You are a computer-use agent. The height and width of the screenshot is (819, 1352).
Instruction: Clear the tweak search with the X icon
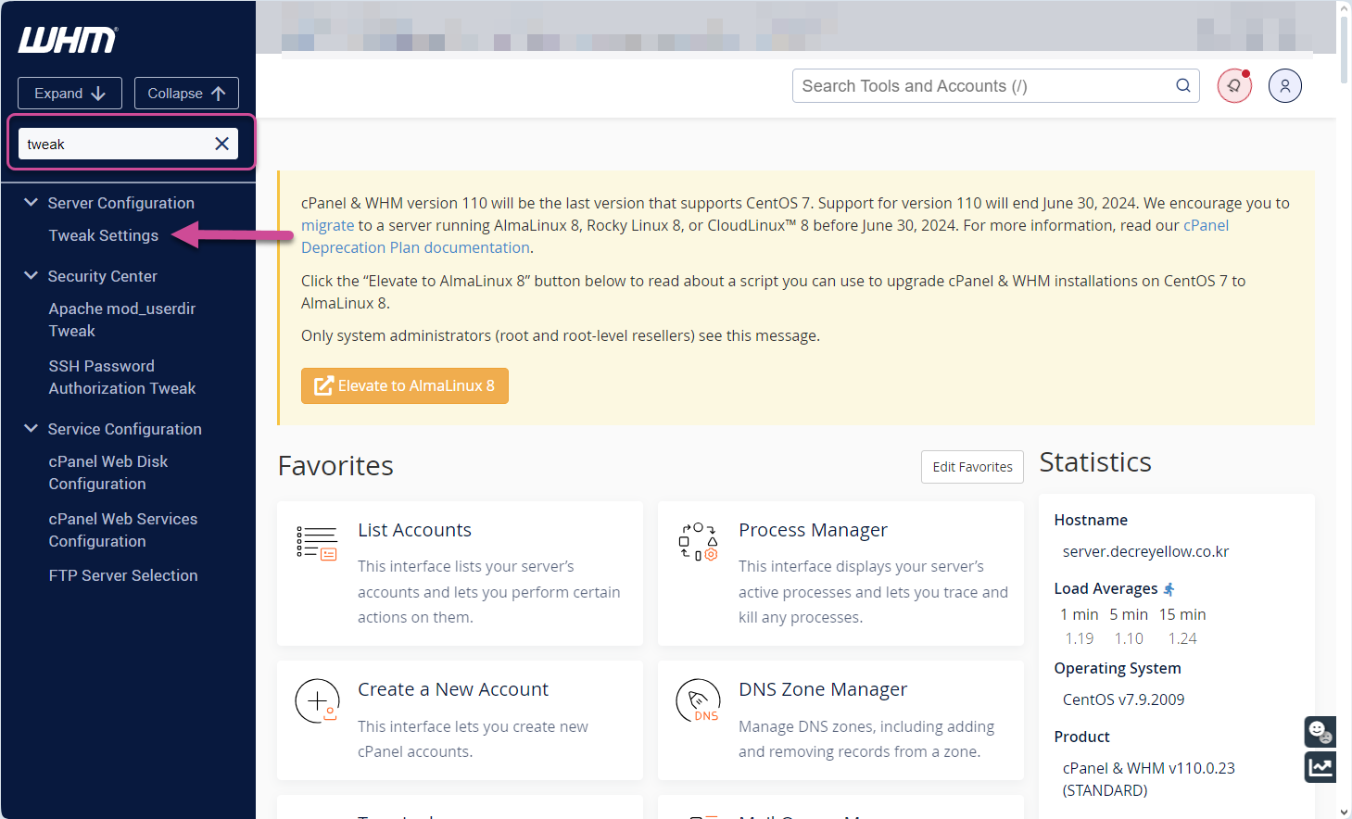[221, 144]
